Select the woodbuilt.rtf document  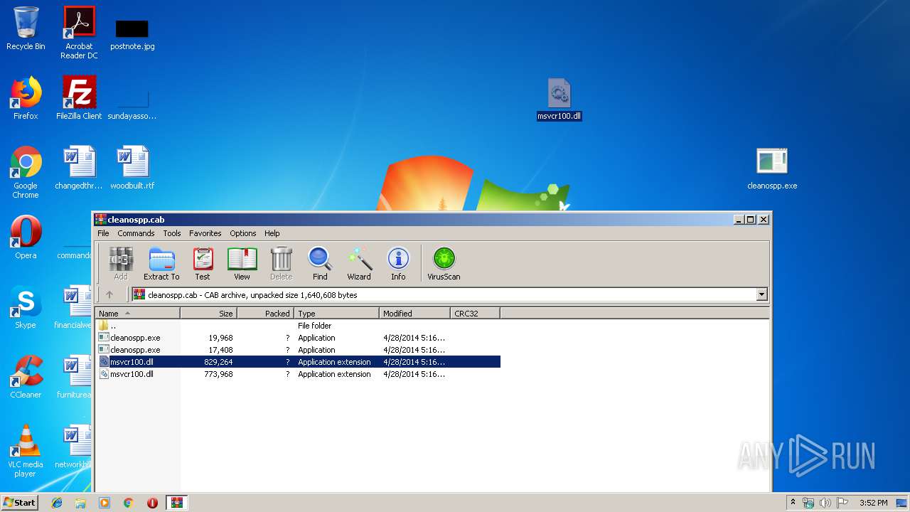pos(132,168)
